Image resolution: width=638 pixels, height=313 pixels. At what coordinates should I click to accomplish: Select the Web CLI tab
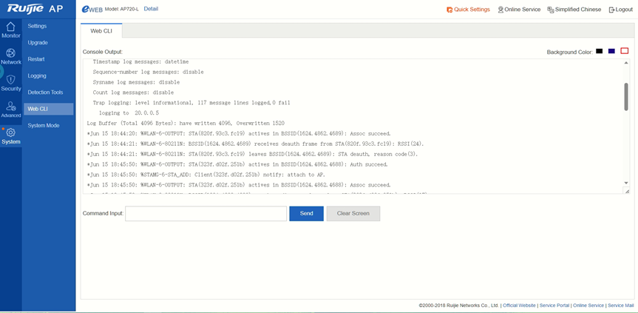click(101, 31)
